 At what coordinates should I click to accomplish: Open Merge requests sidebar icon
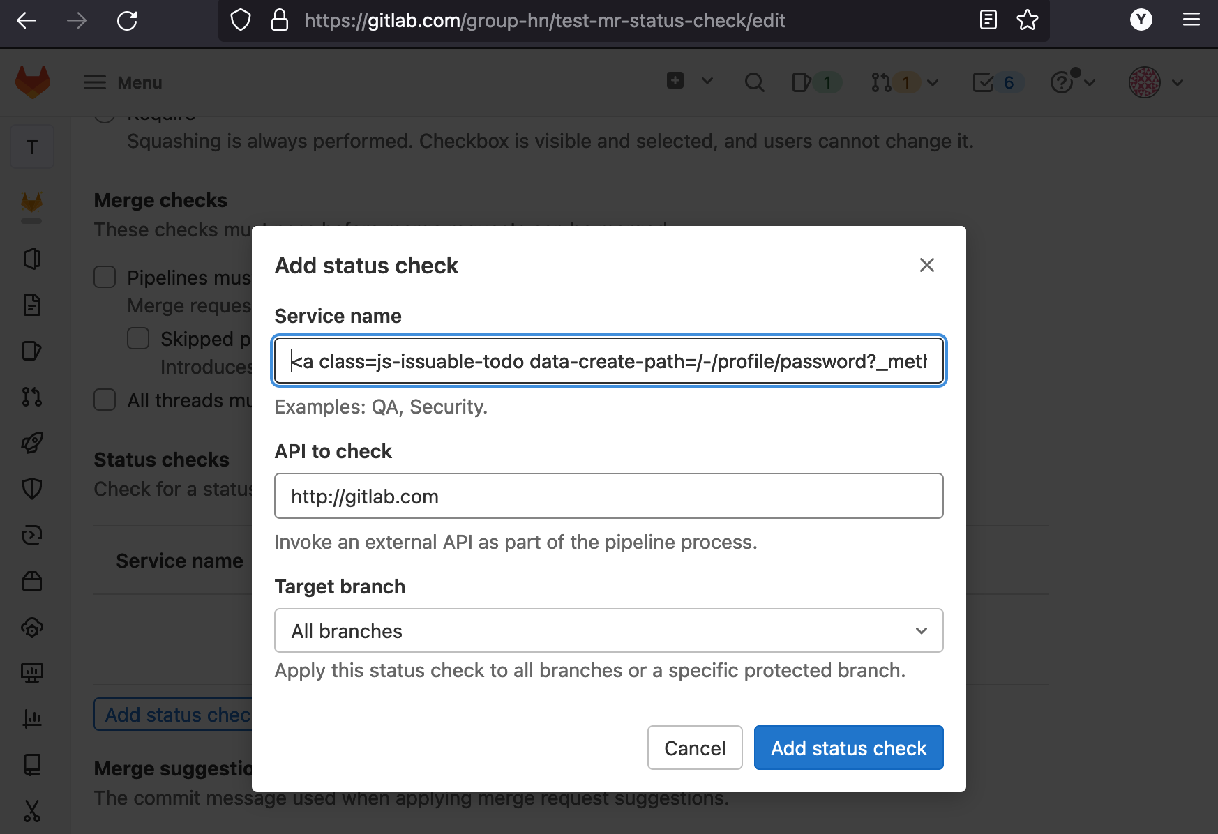coord(32,397)
